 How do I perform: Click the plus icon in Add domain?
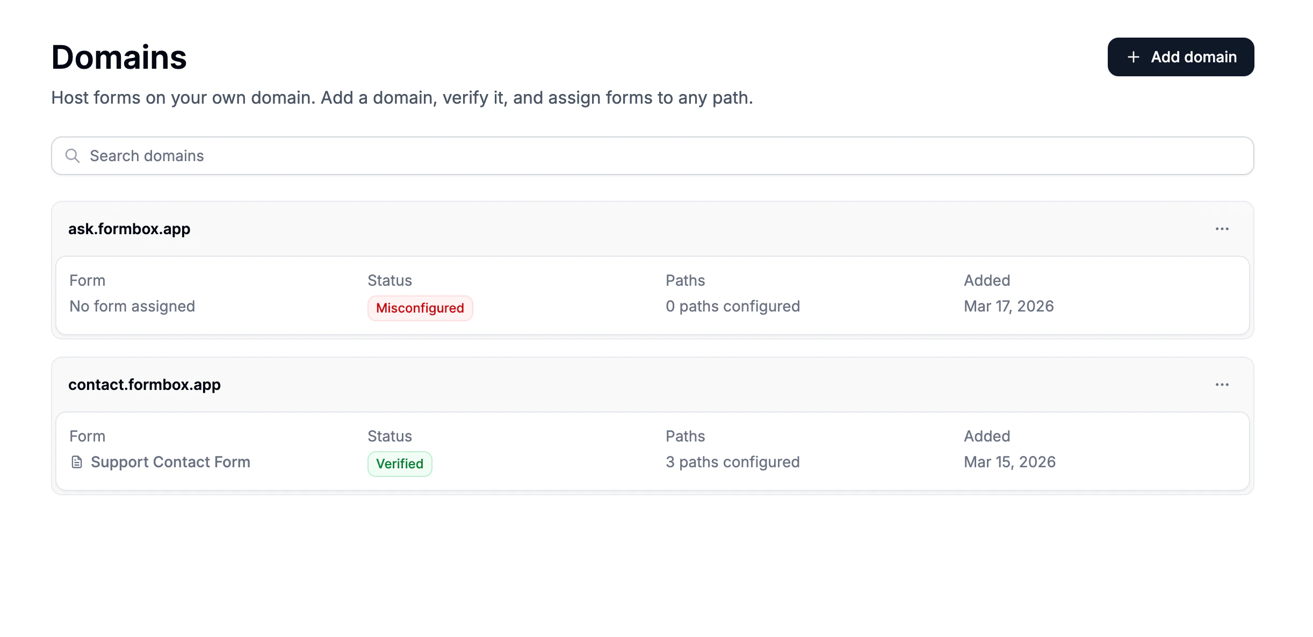(1133, 57)
